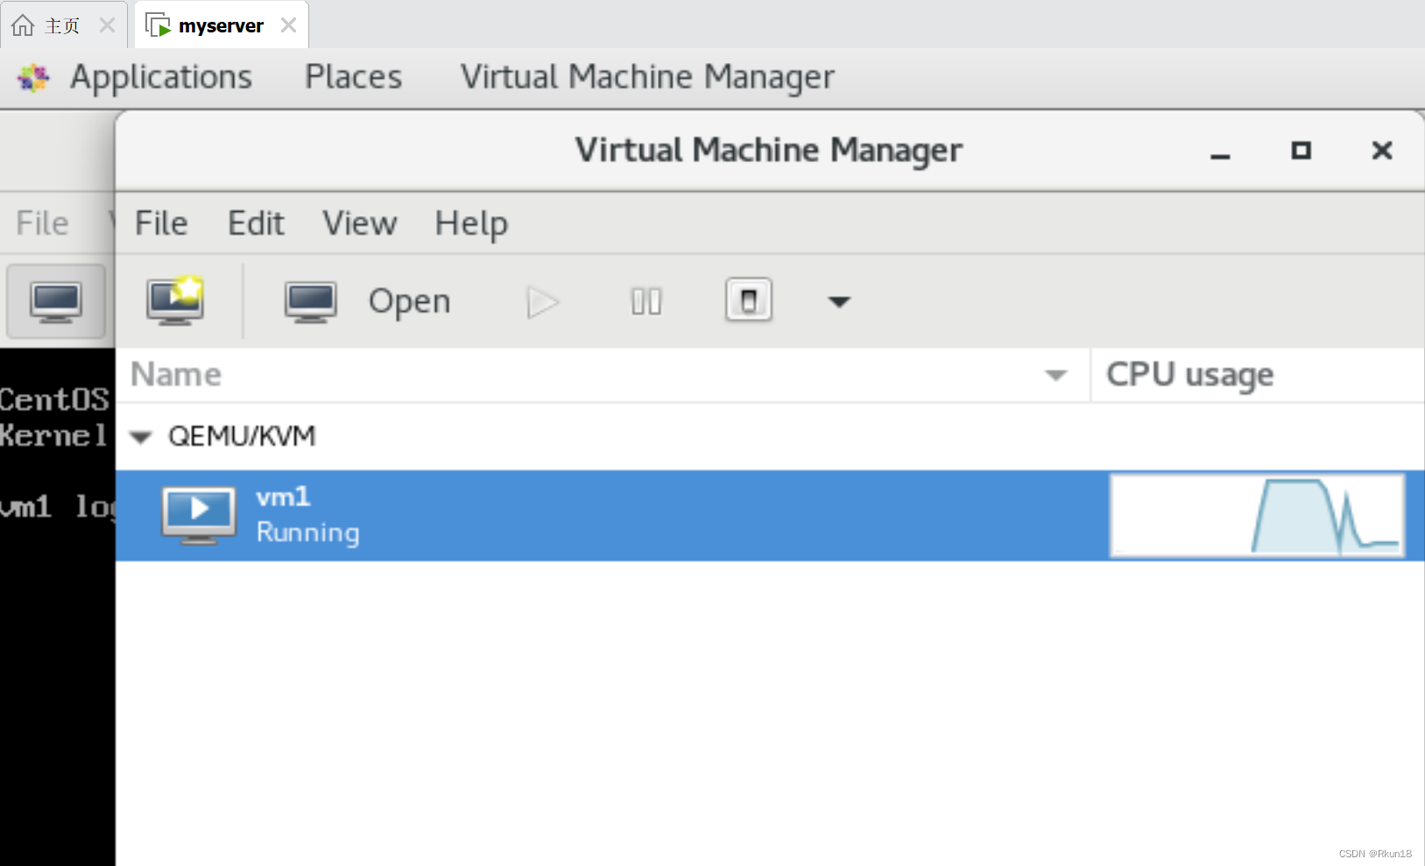
Task: Open the Places menu
Action: 353,77
